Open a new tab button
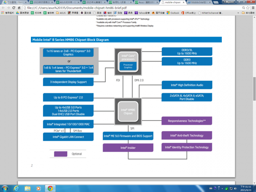Image resolution: width=256 pixels, height=192 pixels. (x=216, y=2)
